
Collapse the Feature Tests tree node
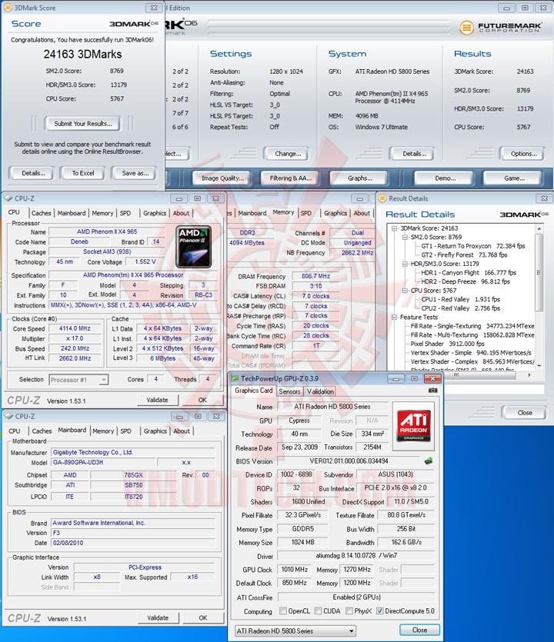394,318
